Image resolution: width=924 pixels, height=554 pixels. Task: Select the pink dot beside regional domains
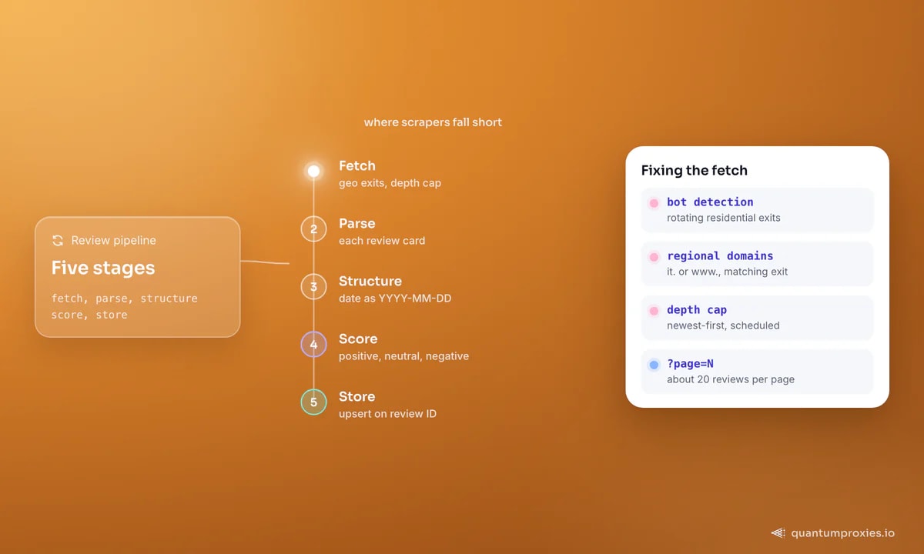coord(654,257)
